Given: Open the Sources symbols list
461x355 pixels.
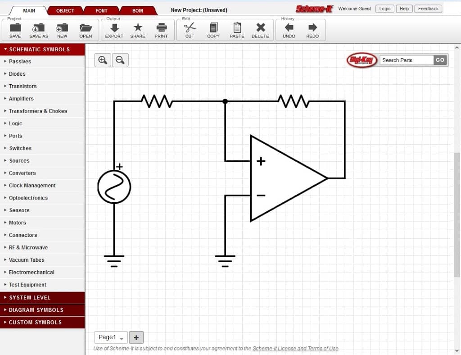Looking at the screenshot, I should (19, 160).
